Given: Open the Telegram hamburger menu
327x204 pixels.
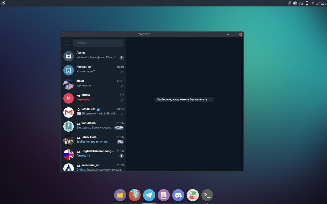Looking at the screenshot, I should pos(67,43).
